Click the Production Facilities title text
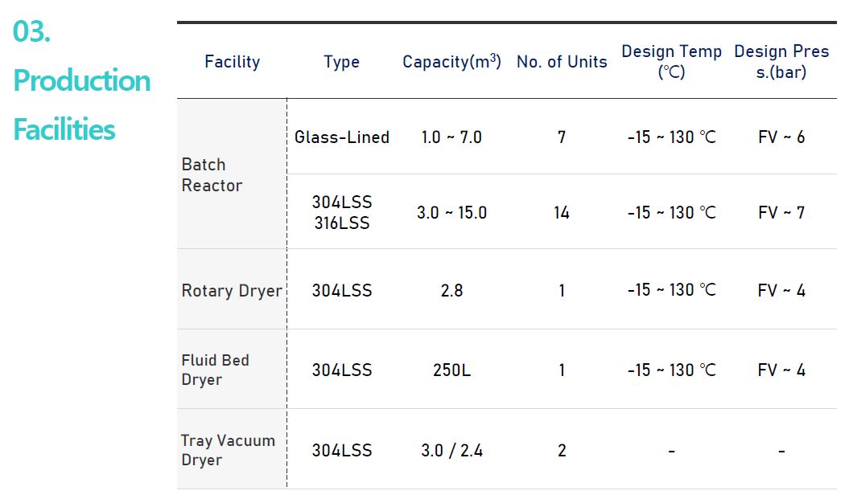Image resolution: width=849 pixels, height=499 pixels. click(x=81, y=104)
